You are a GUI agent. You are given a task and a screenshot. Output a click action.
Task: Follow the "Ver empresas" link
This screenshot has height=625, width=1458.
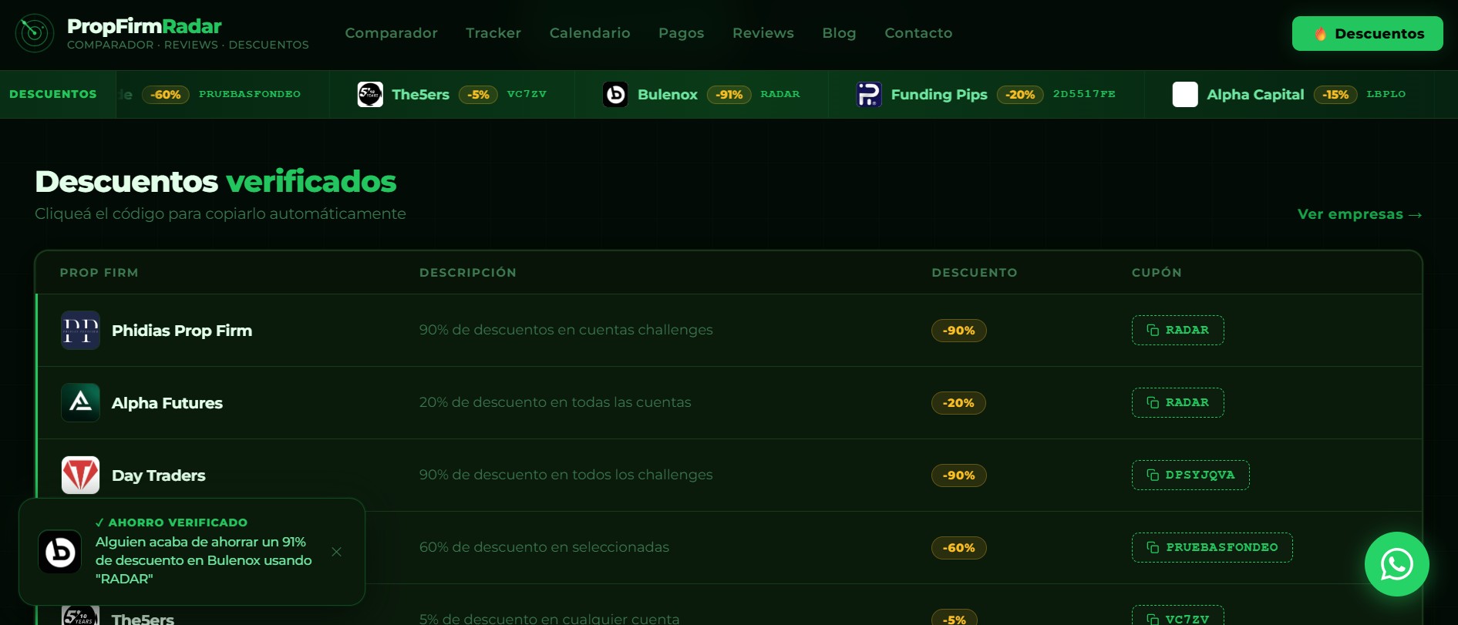1360,214
